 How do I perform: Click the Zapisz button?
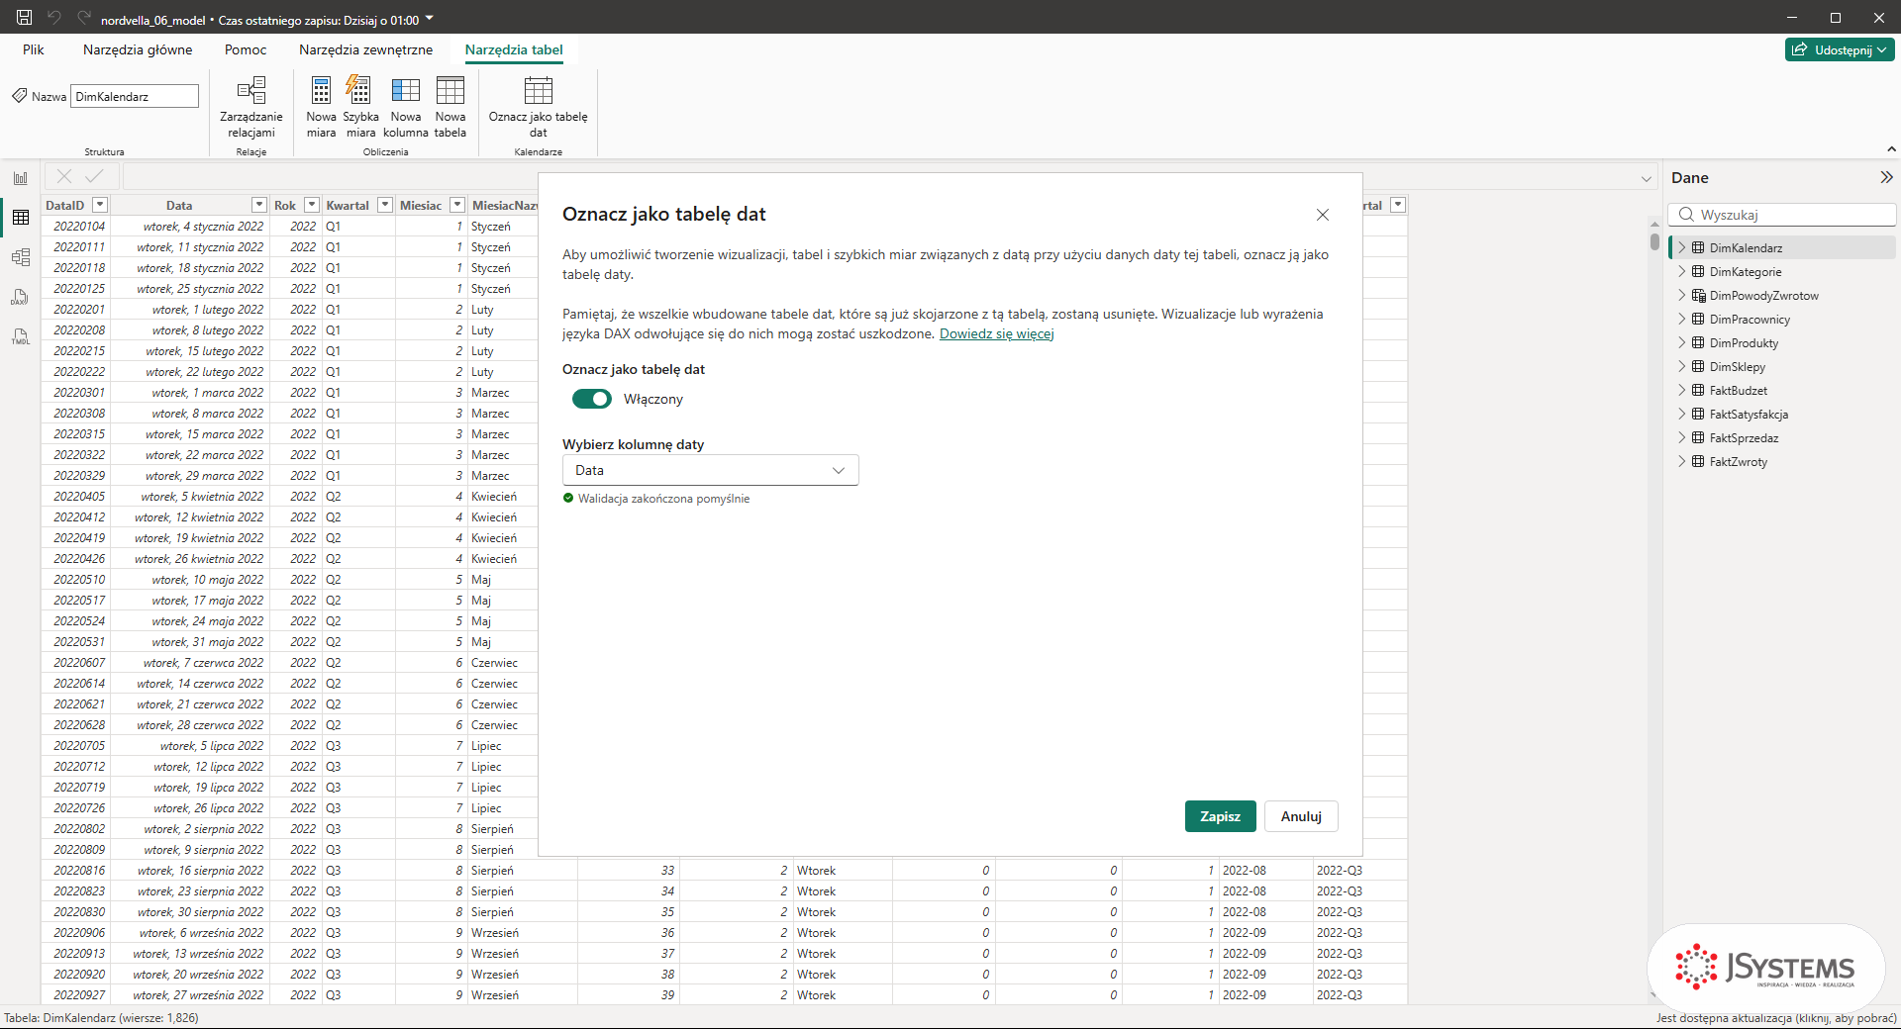pos(1220,816)
